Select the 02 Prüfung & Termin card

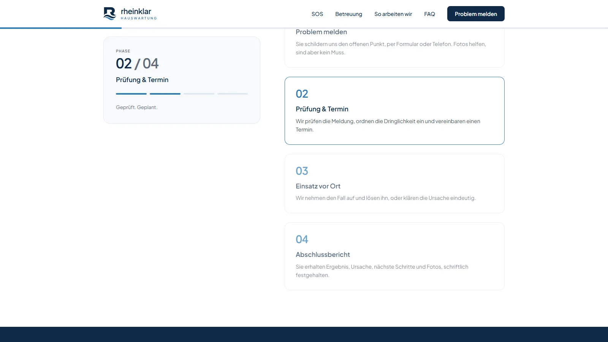tap(394, 111)
